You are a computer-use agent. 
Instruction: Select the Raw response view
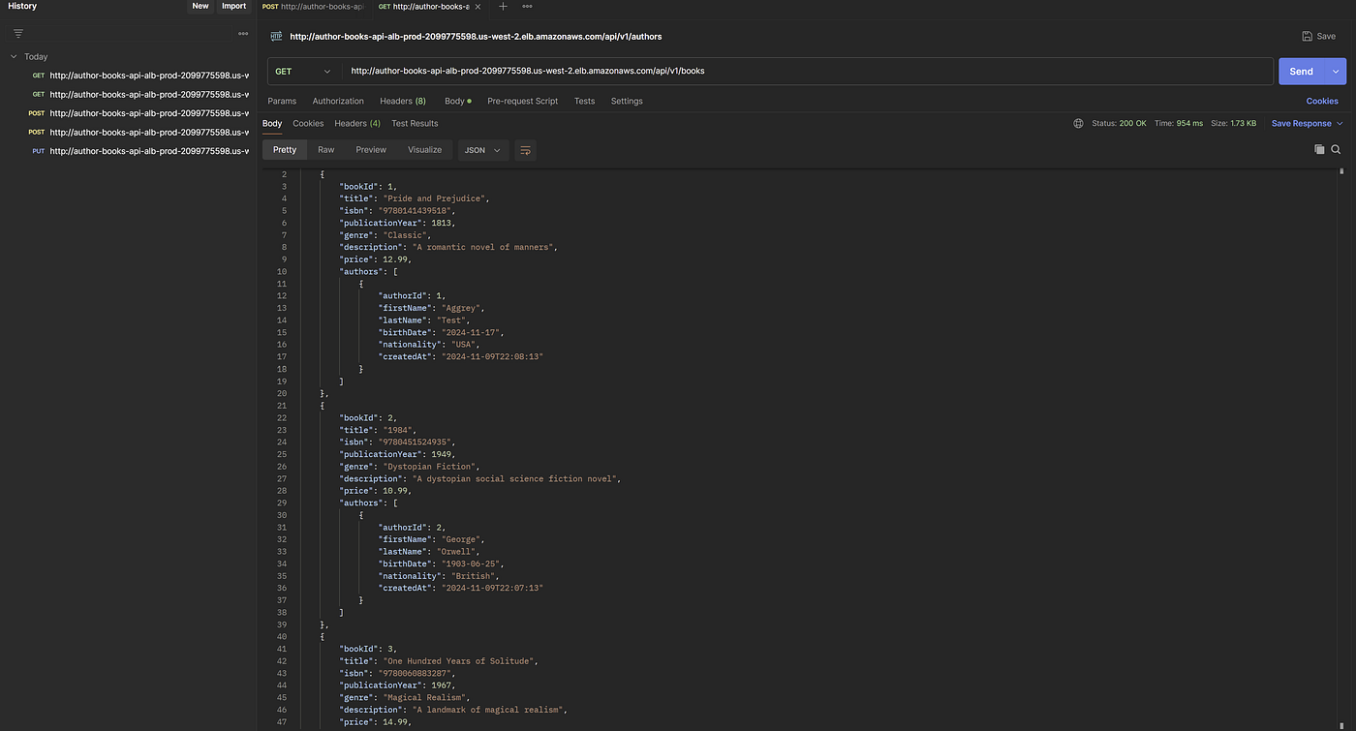click(x=325, y=150)
